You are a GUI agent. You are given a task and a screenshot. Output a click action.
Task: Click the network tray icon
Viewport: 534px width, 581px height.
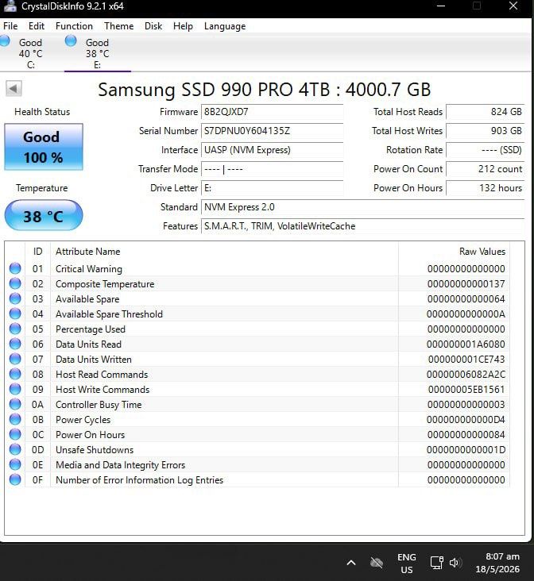click(437, 563)
